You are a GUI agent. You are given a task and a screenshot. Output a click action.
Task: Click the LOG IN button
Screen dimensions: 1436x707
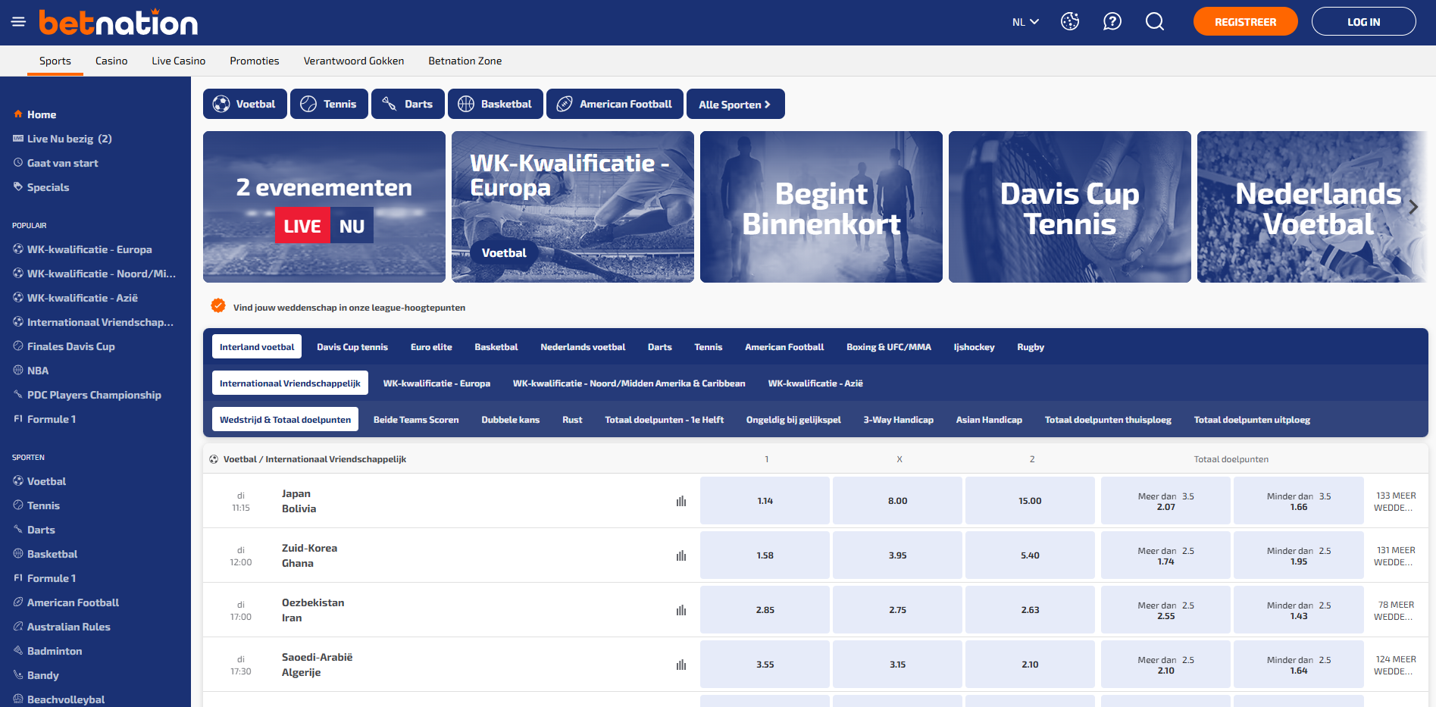tap(1364, 21)
